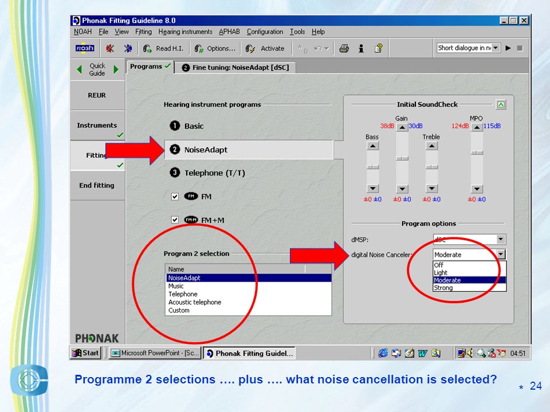This screenshot has height=412, width=550.
Task: Select Music in Program 2 selection
Action: (249, 286)
